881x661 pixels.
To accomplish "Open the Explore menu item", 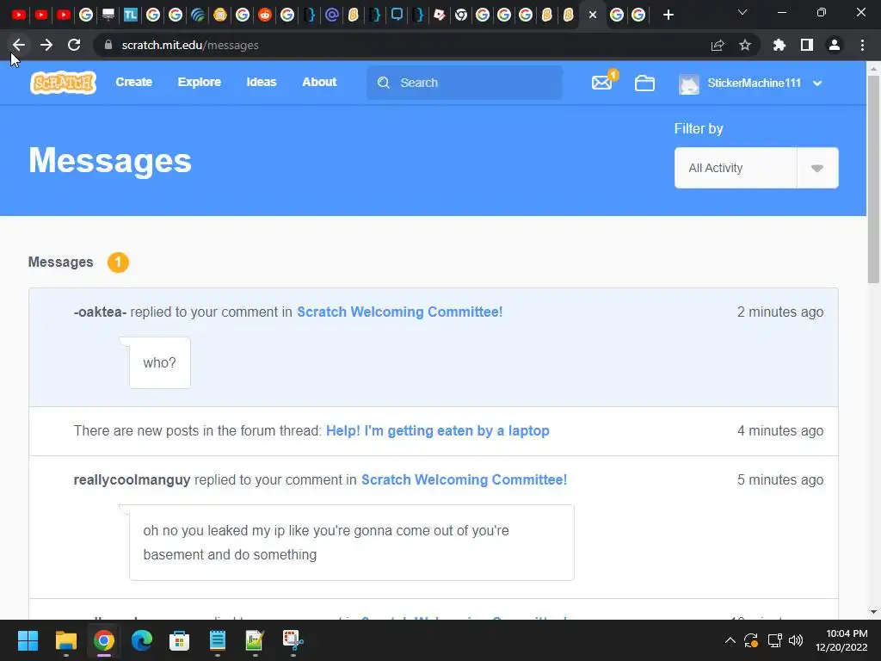I will [x=200, y=82].
